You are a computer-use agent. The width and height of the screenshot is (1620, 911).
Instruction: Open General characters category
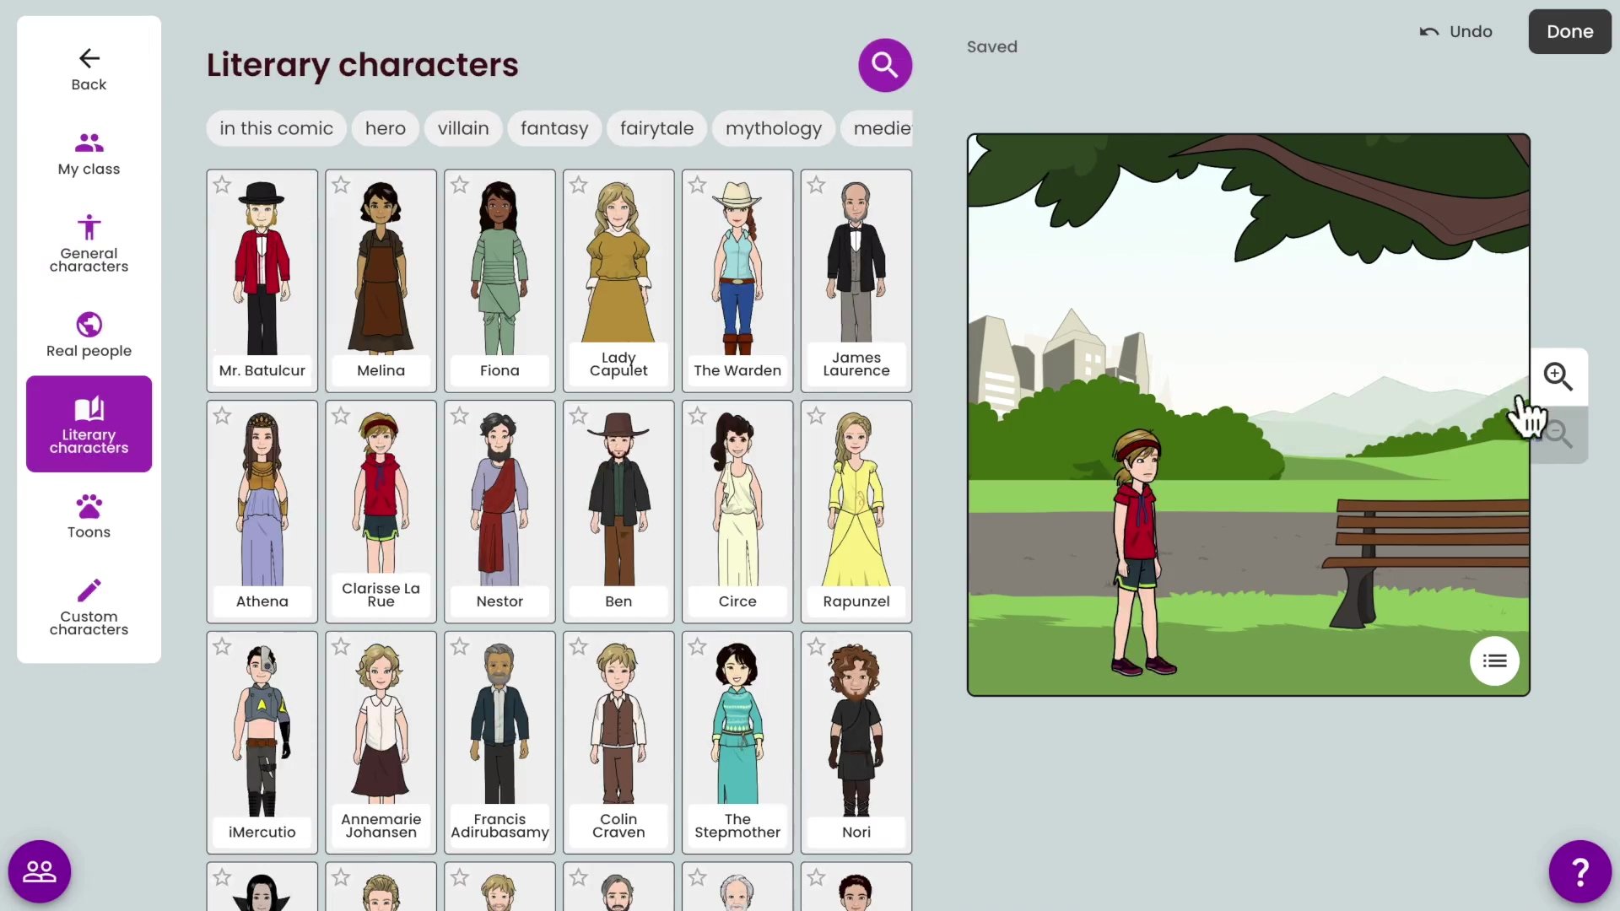click(x=89, y=244)
